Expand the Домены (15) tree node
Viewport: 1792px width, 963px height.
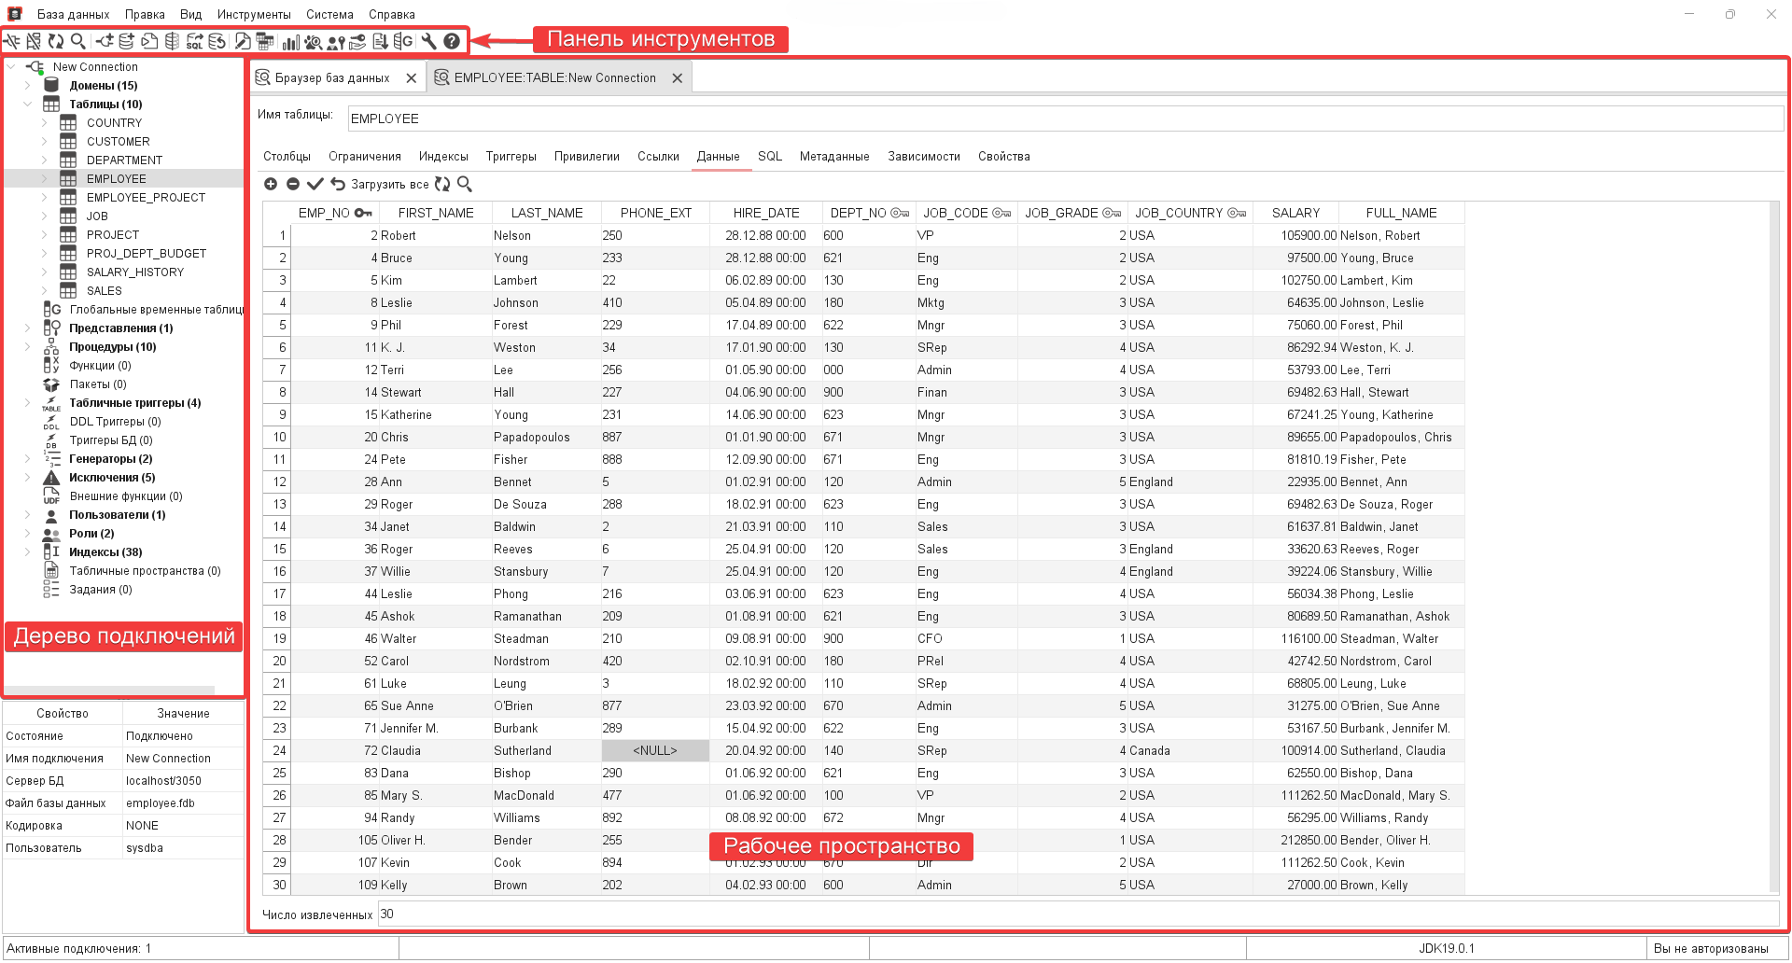point(27,86)
